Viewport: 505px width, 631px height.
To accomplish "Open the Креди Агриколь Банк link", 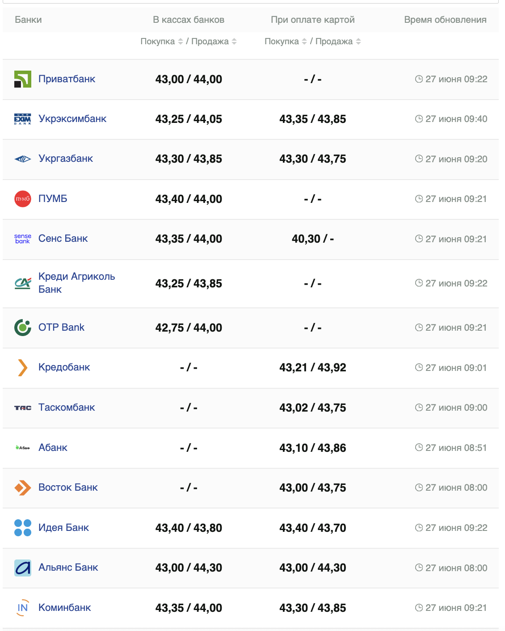I will point(76,283).
